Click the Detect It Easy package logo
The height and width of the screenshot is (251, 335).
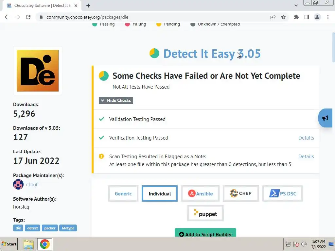coord(38,71)
